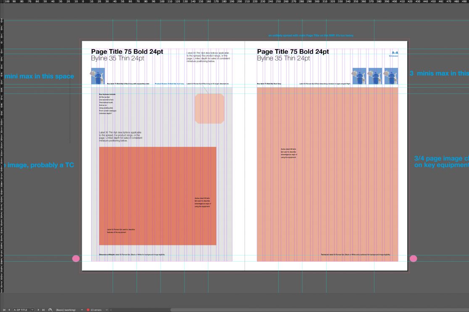This screenshot has height=312, width=469.
Task: Go to next page arrow in status bar
Action: coord(38,310)
